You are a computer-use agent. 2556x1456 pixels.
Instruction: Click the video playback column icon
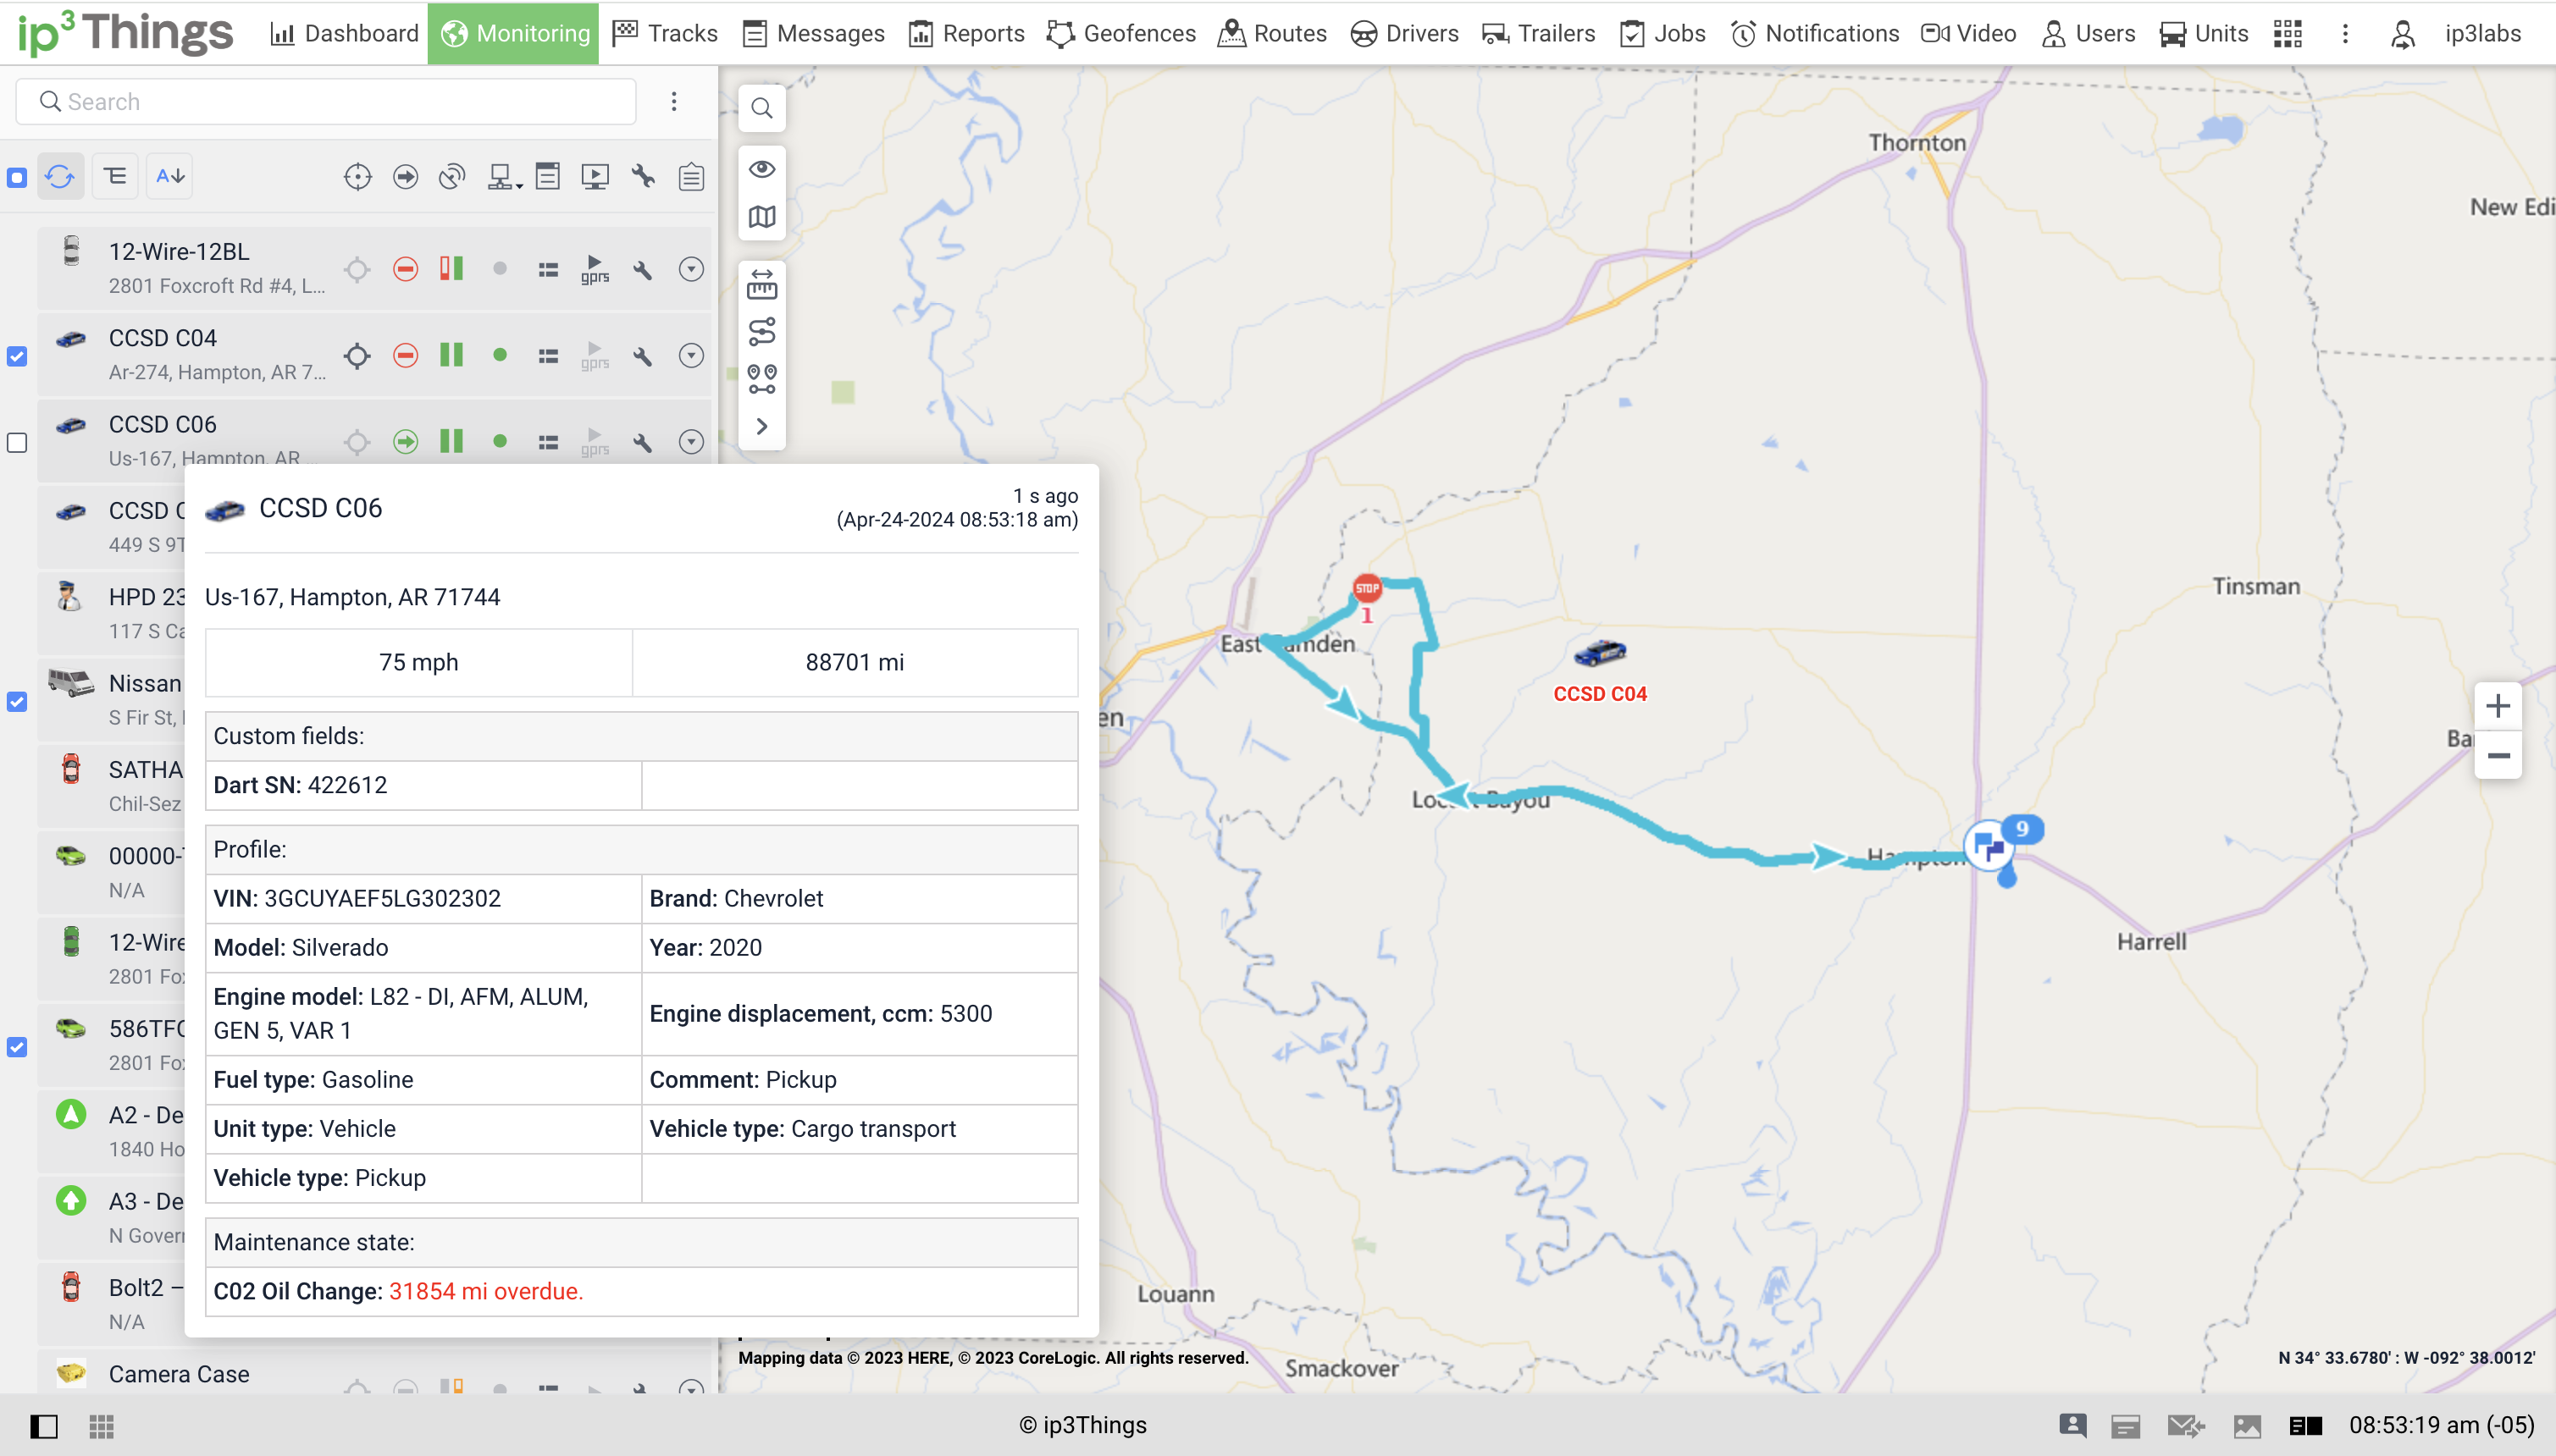pyautogui.click(x=595, y=178)
